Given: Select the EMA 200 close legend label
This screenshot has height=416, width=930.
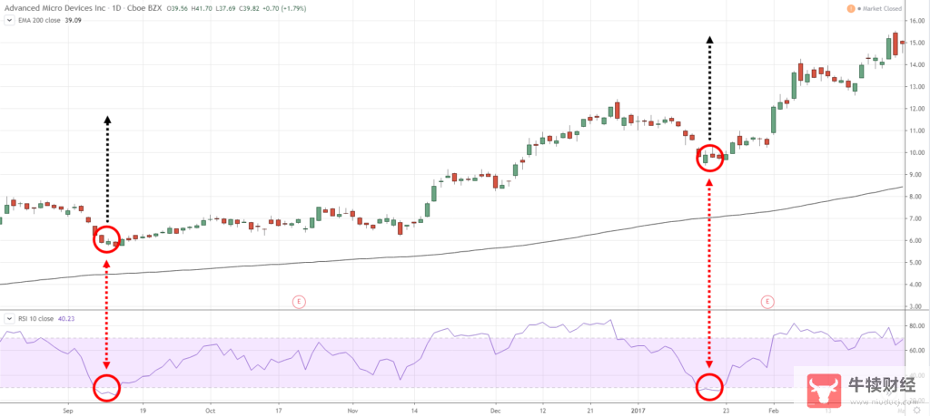Looking at the screenshot, I should pos(39,20).
